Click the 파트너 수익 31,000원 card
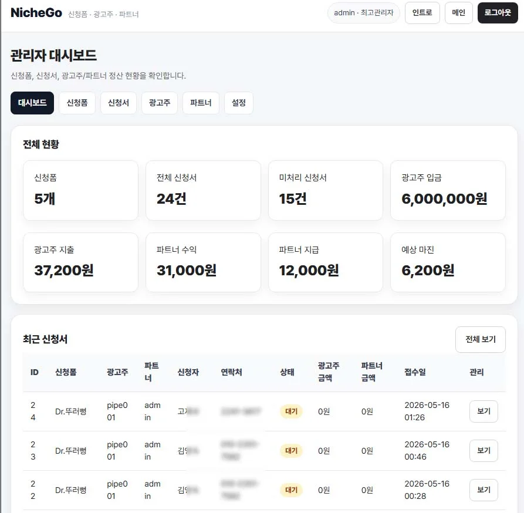The image size is (524, 513). coord(203,262)
